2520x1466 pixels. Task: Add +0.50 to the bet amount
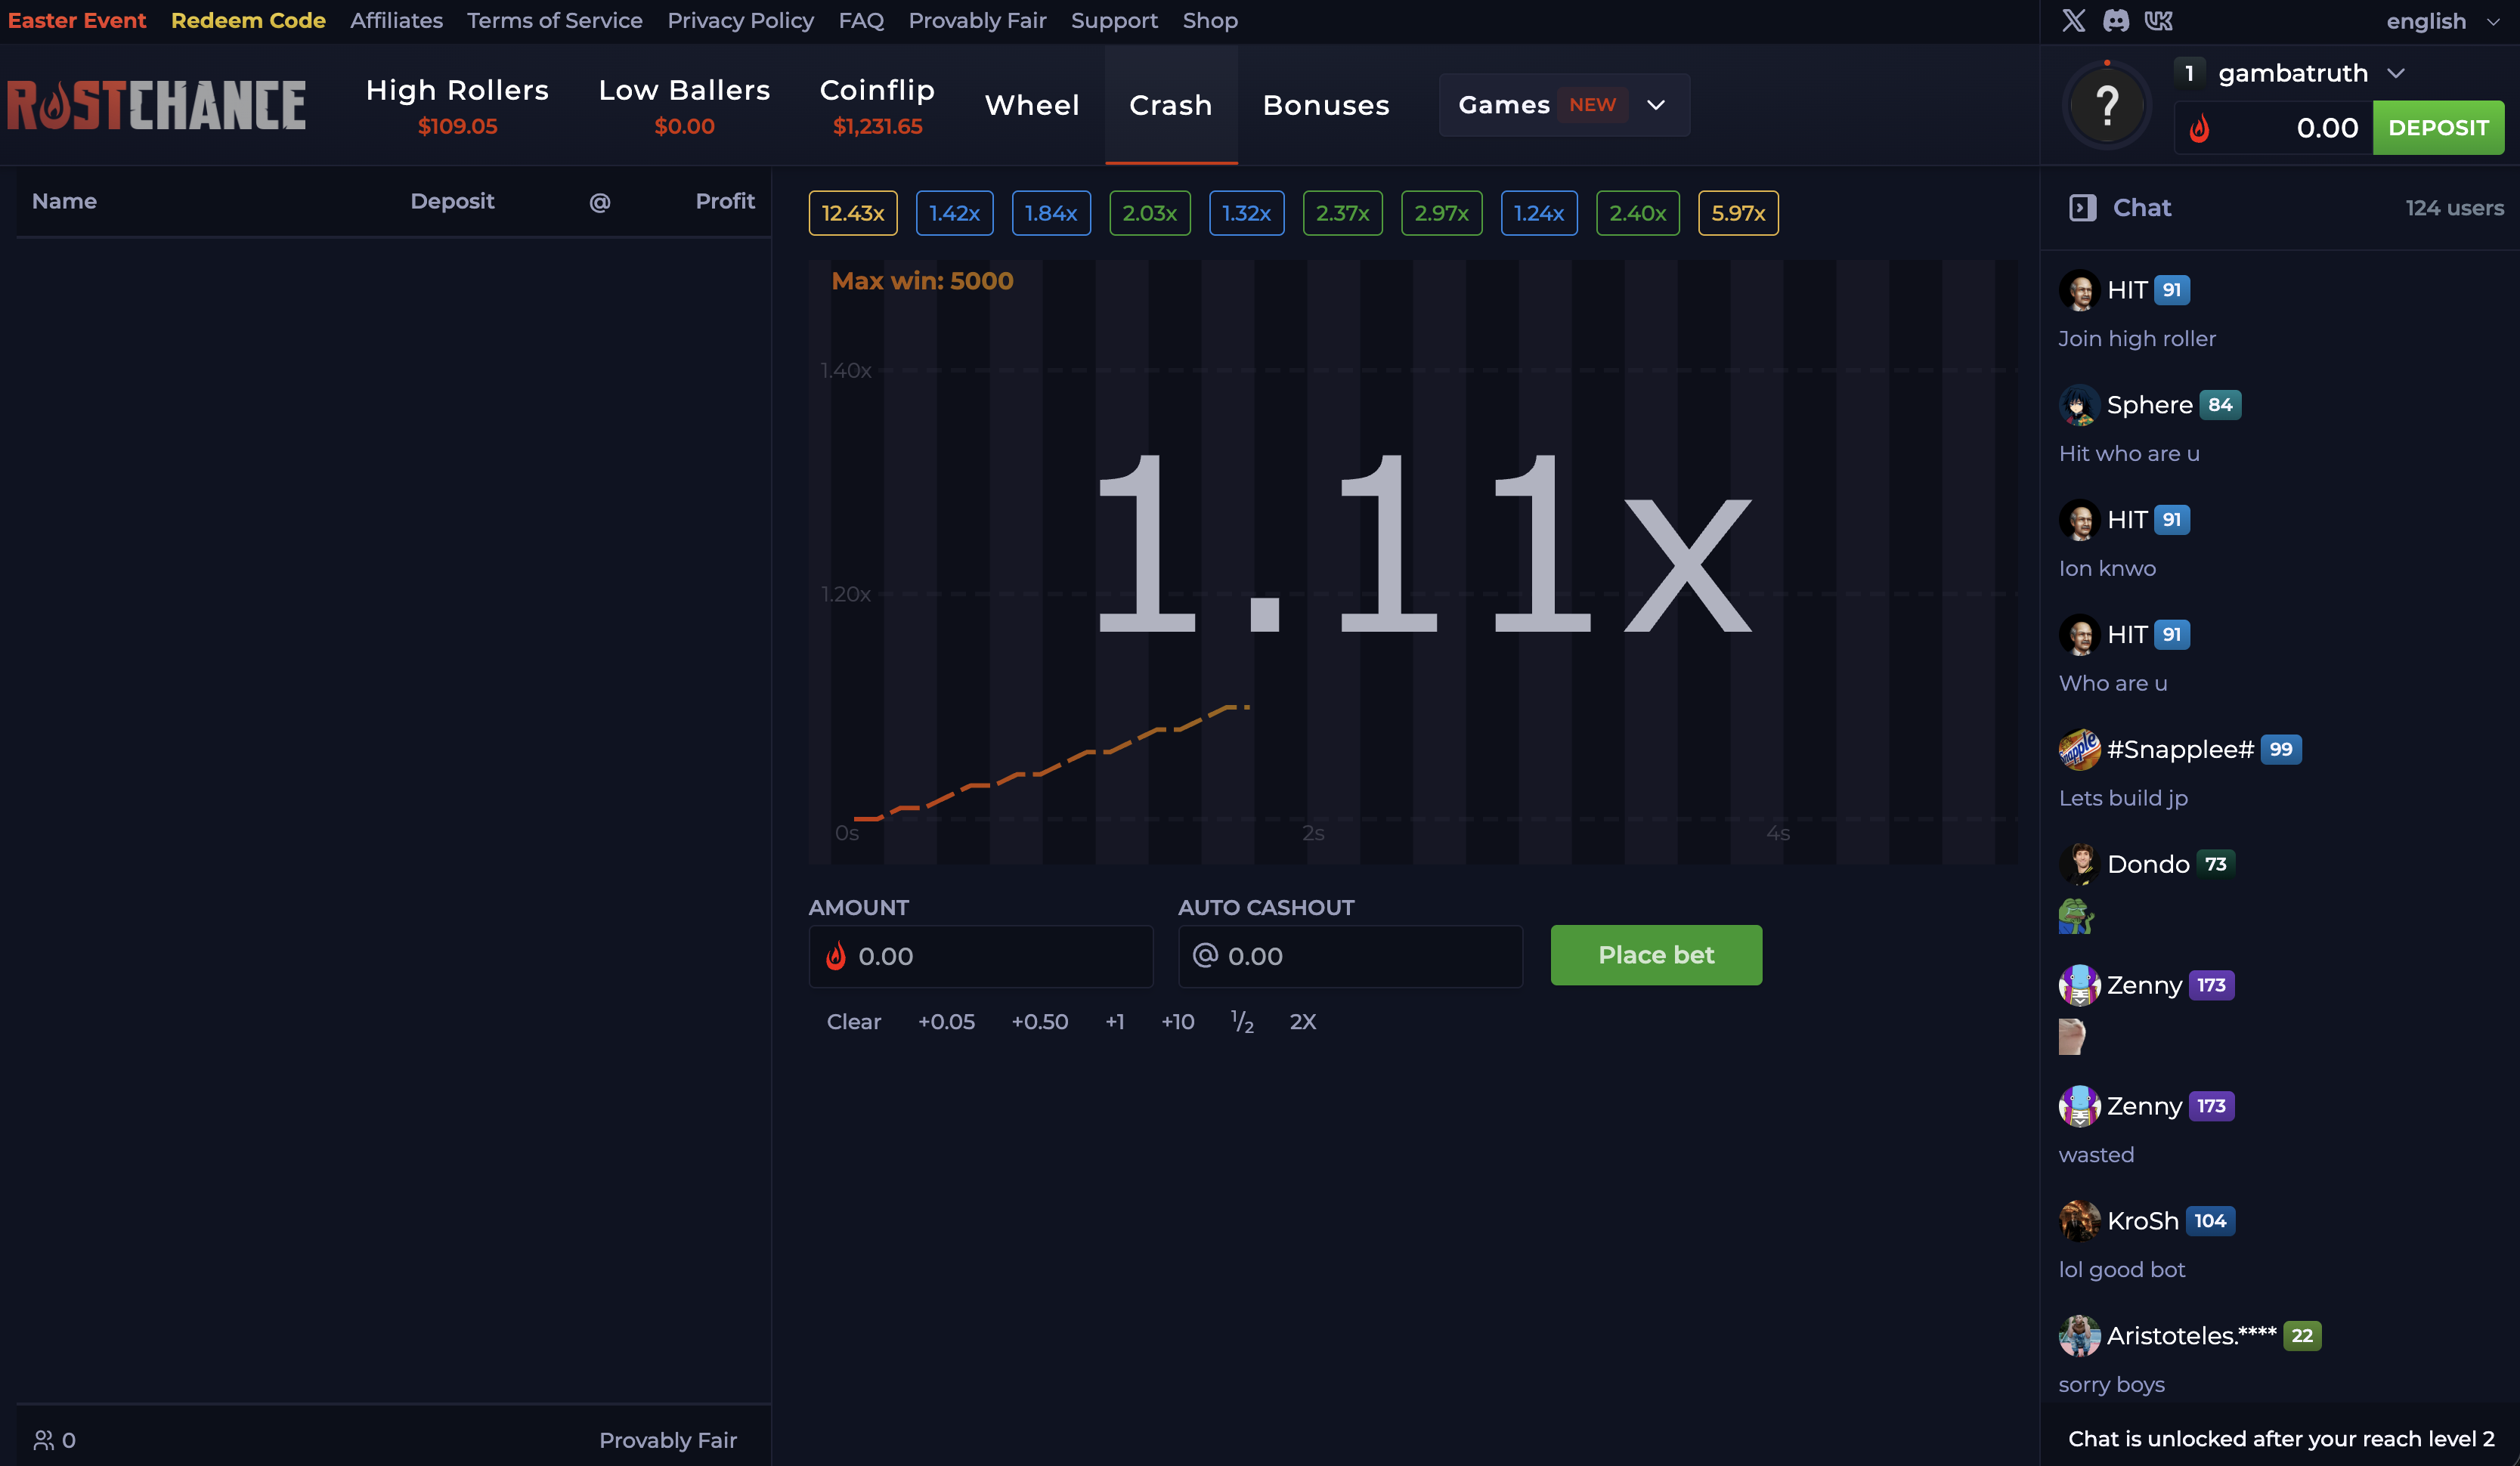click(x=1040, y=1022)
